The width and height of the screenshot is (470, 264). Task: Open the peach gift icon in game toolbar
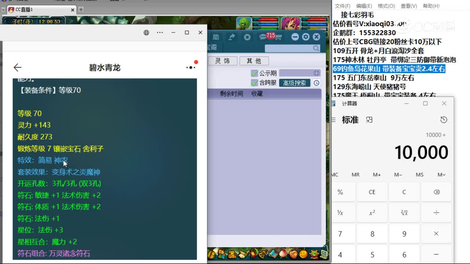283,255
